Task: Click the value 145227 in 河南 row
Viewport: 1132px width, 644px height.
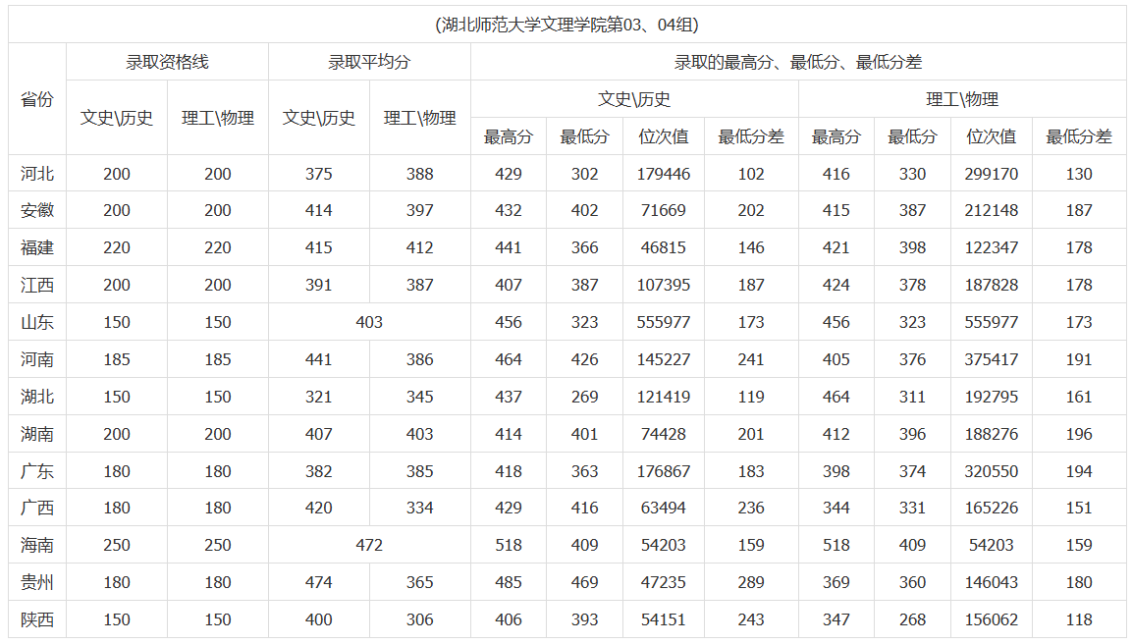Action: tap(664, 359)
